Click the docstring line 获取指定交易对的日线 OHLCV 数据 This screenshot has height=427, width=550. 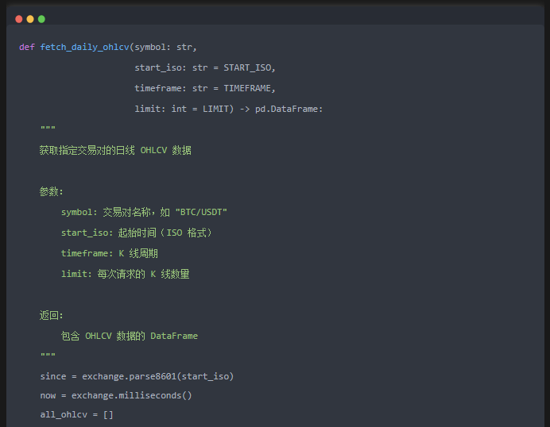115,150
